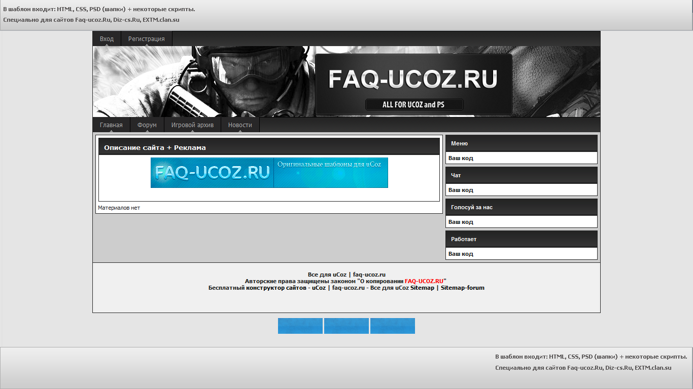Open the faq-ucoz.ru - Все для uCoz link

pyautogui.click(x=370, y=288)
